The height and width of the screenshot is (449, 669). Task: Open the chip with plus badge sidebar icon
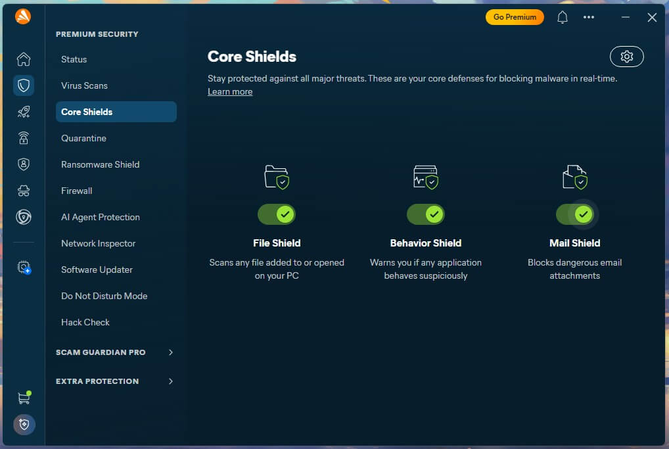[24, 268]
